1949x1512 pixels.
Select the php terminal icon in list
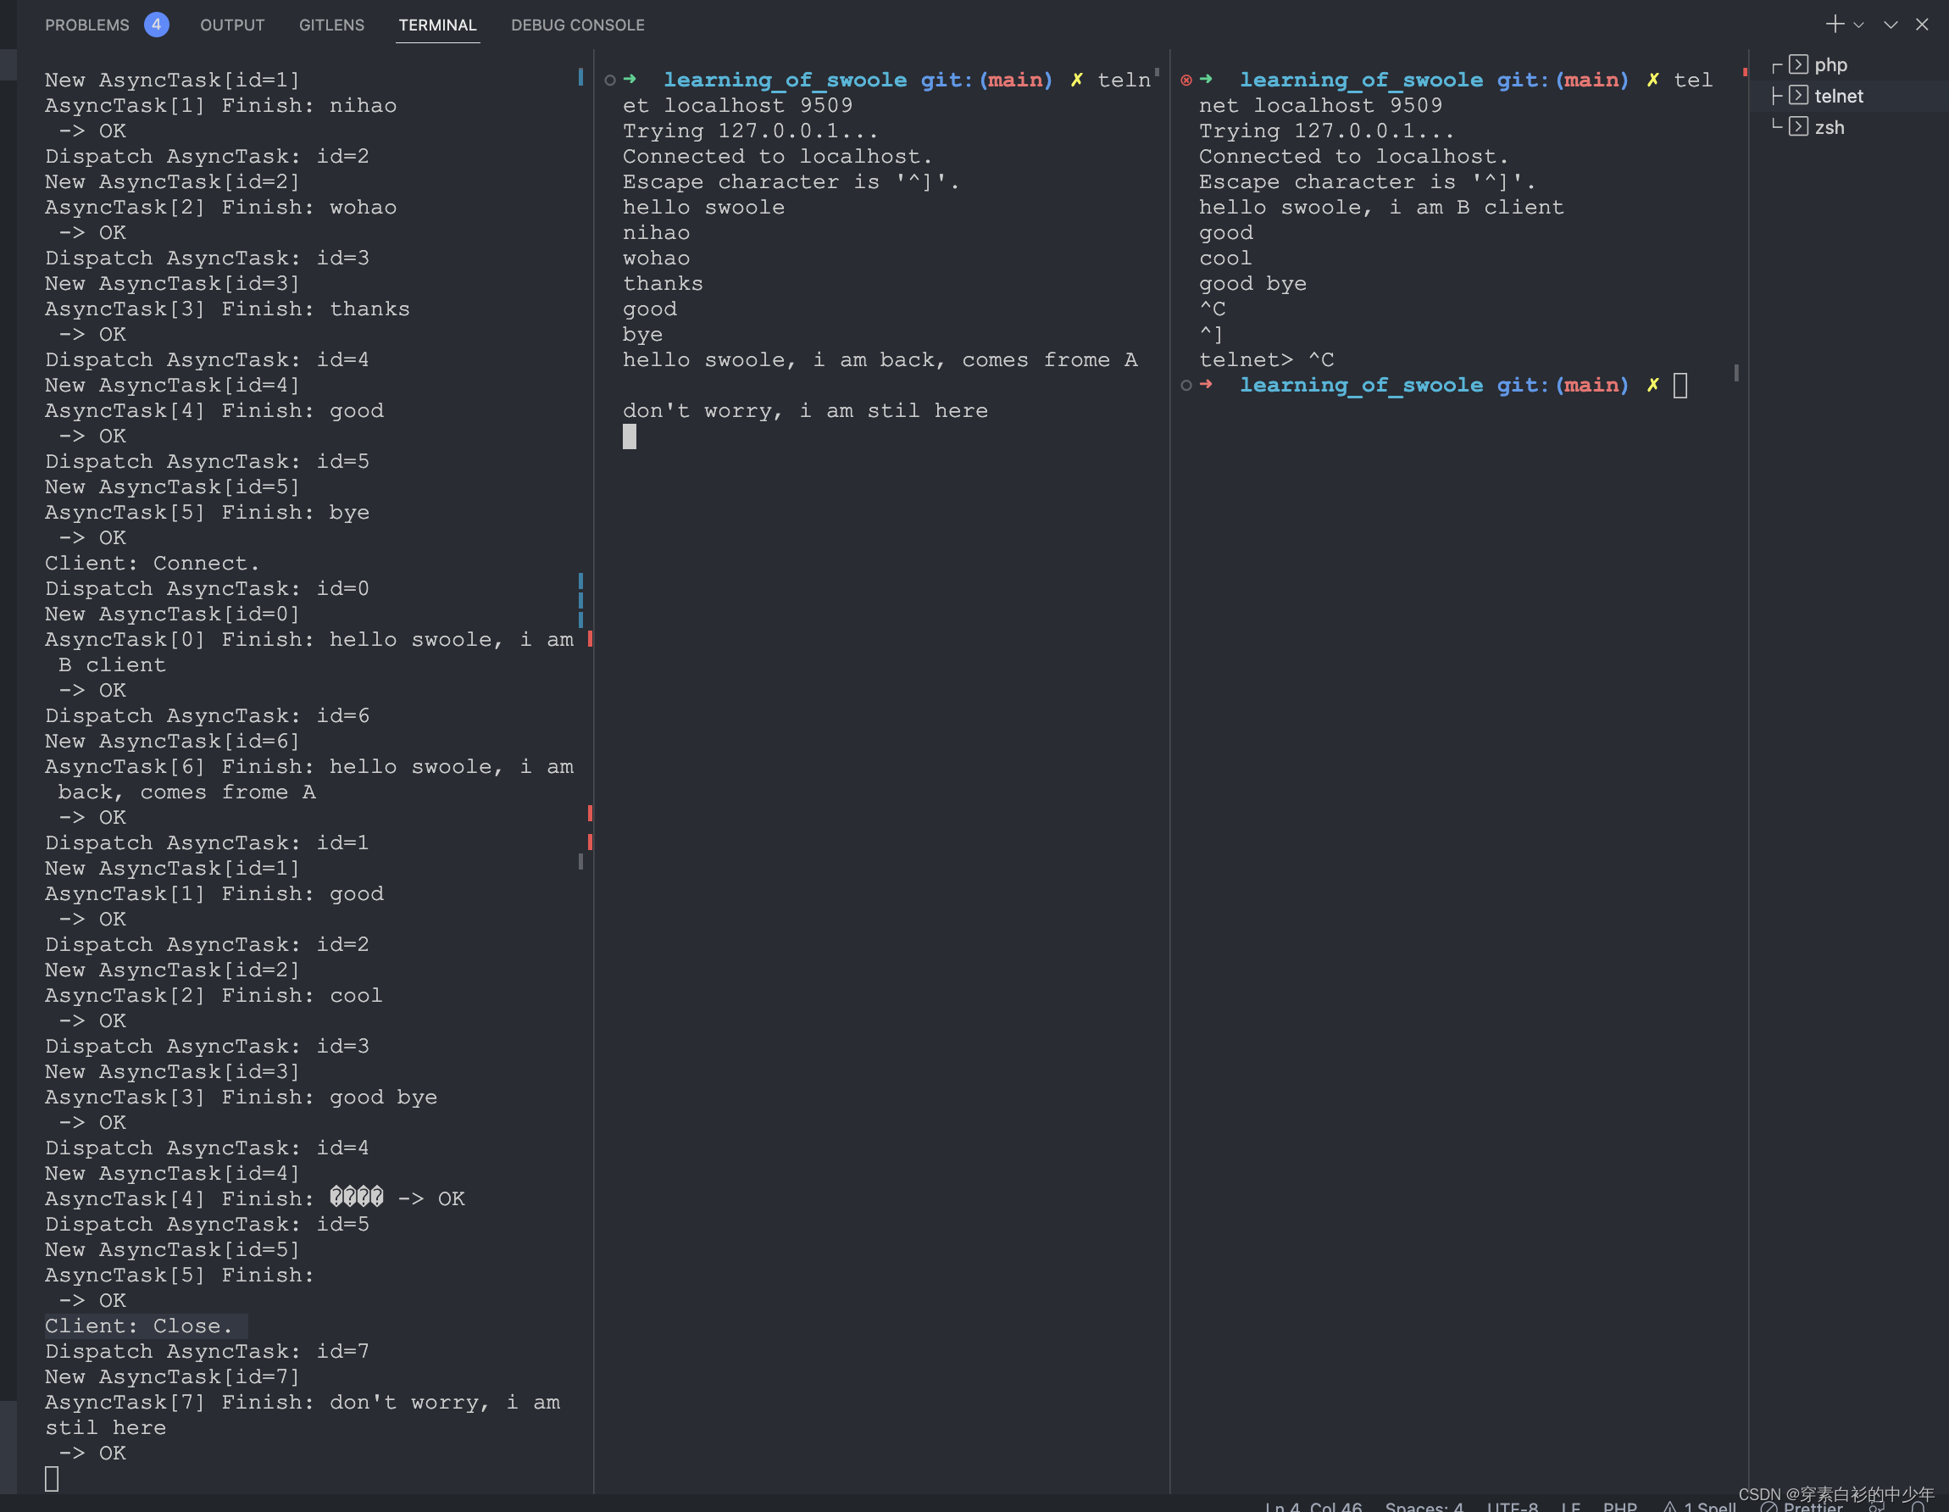point(1798,65)
